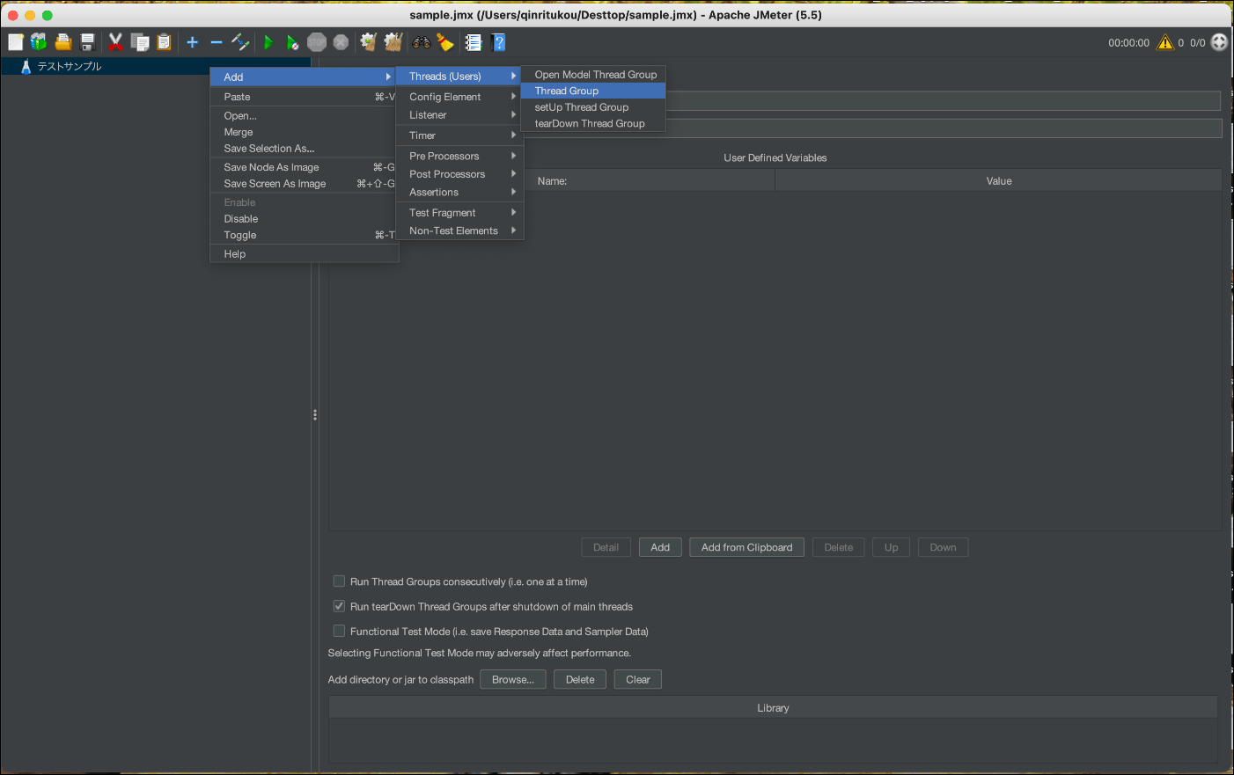Click the Clear All double-broom icon
The height and width of the screenshot is (775, 1234).
pos(393,42)
